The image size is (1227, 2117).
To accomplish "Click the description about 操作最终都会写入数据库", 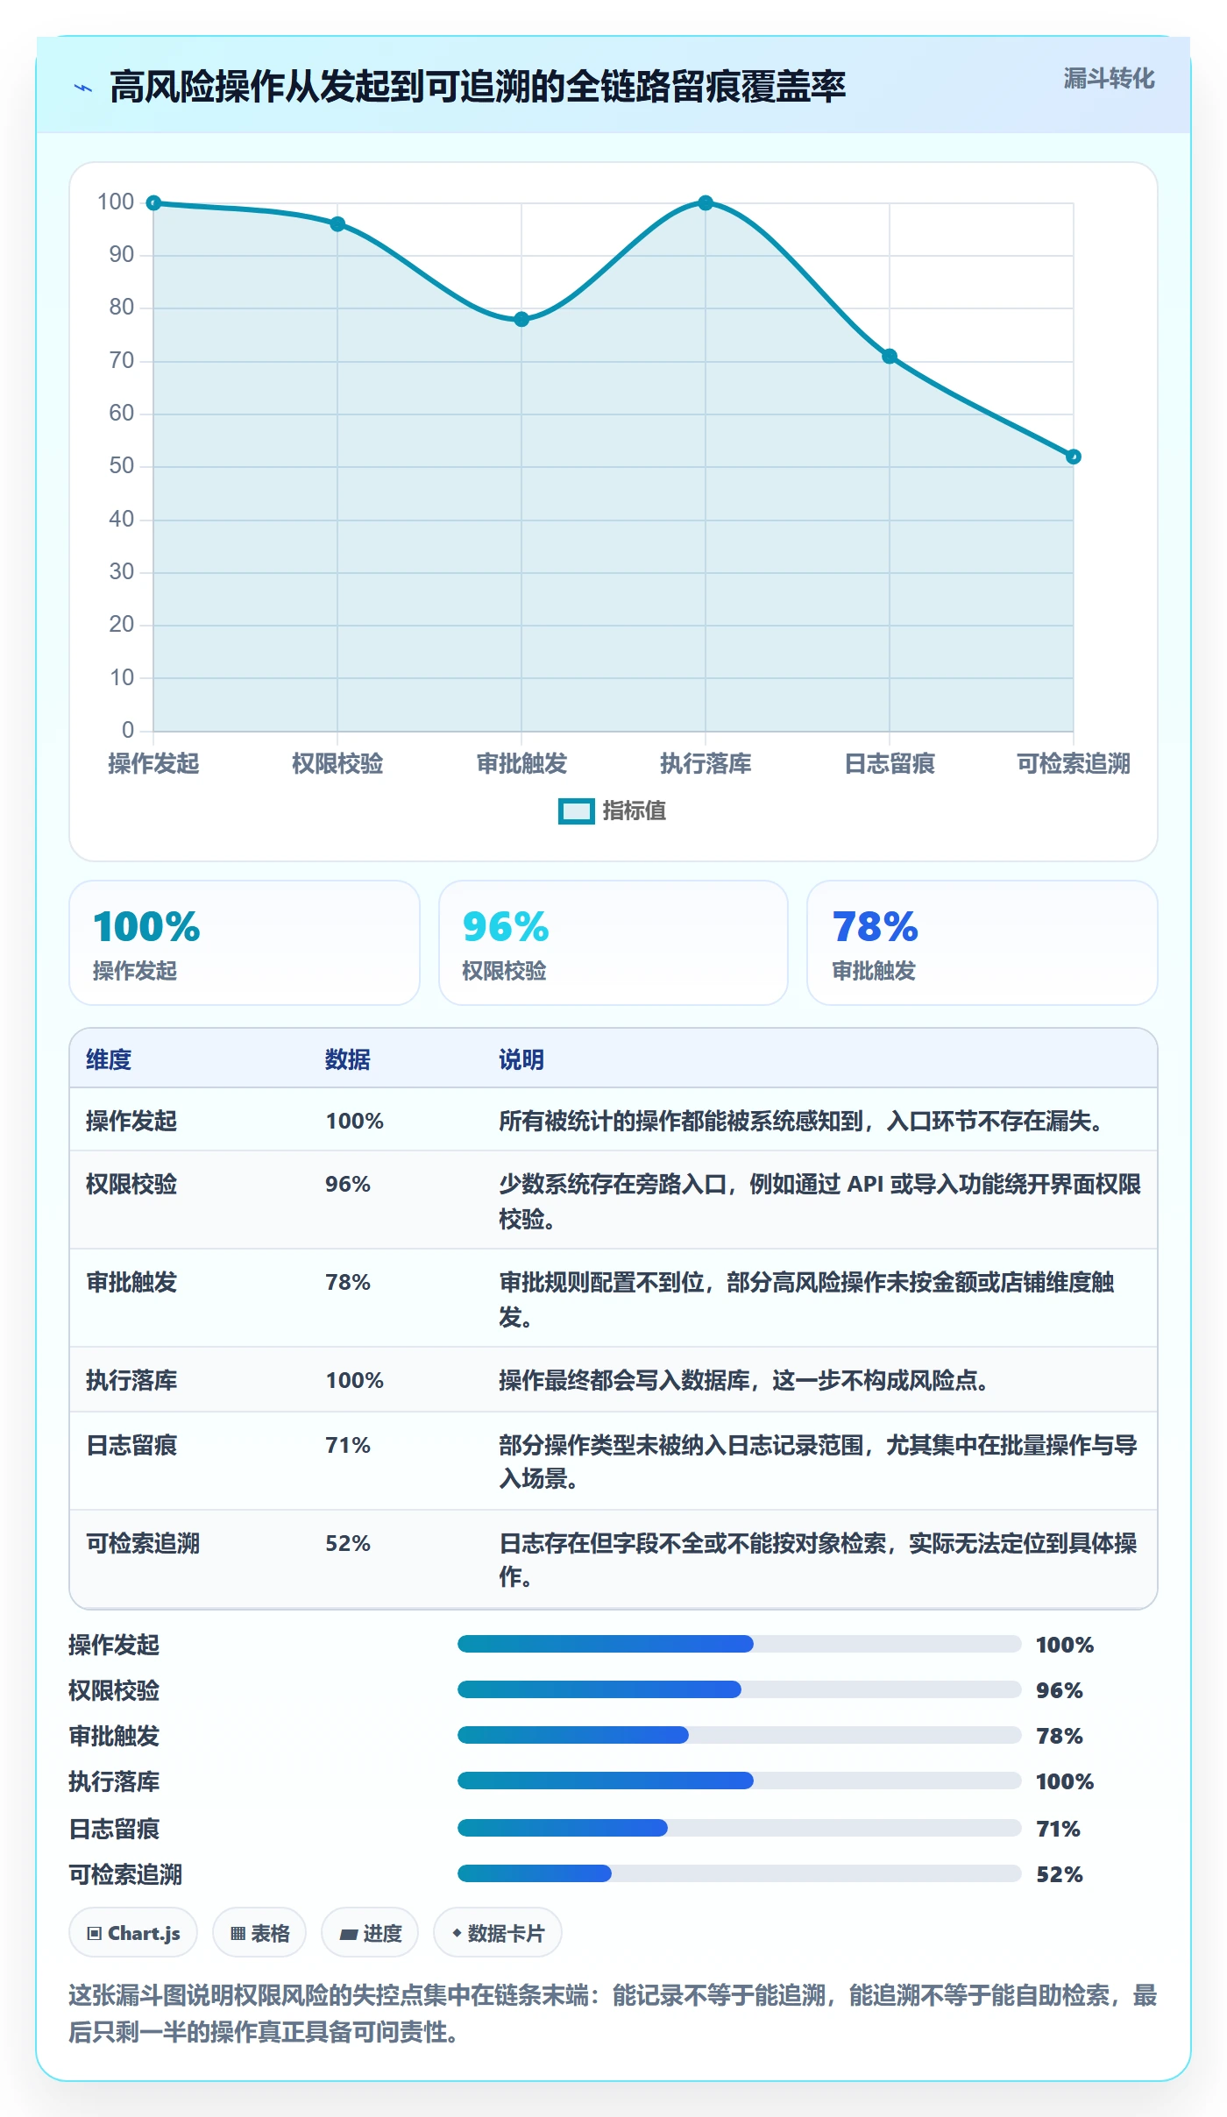I will coord(743,1380).
